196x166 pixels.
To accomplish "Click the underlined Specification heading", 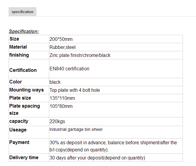I will [x=24, y=31].
